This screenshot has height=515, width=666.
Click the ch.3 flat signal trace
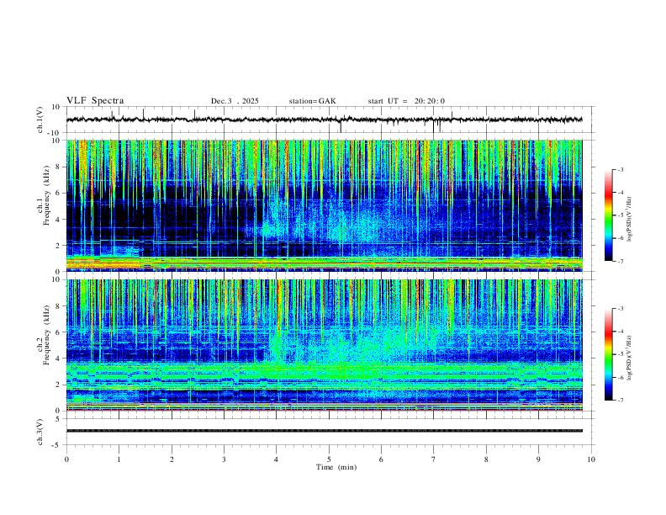click(x=325, y=431)
